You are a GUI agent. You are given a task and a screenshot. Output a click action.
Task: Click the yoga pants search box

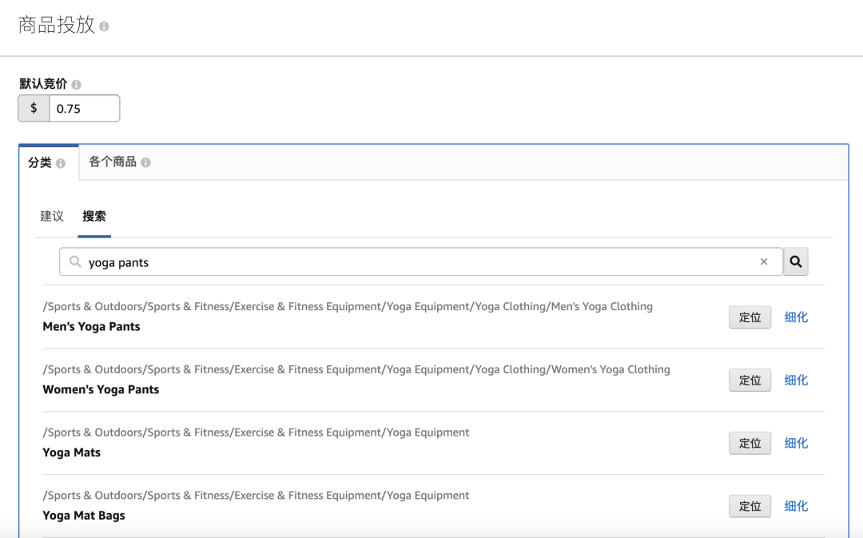tap(416, 261)
